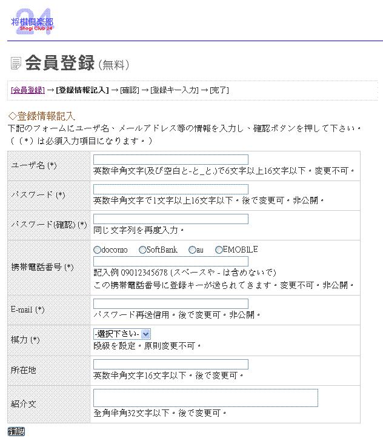Click the 会員登録 breadcrumb link

pyautogui.click(x=28, y=90)
